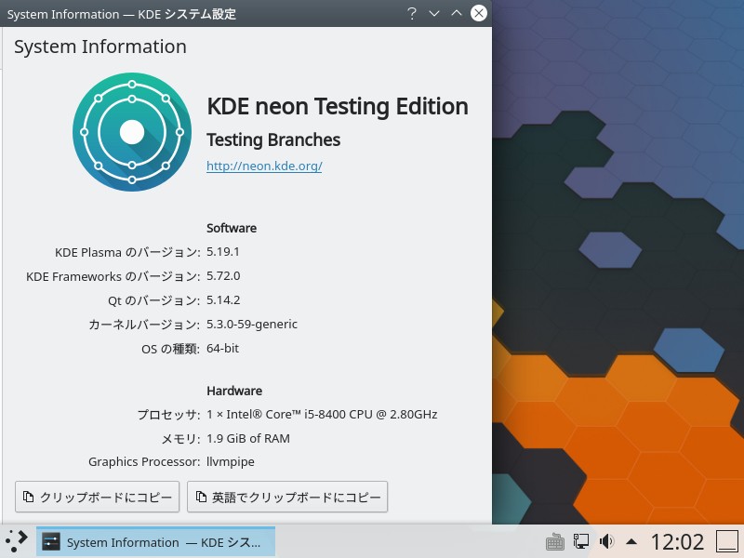Click the Software section heading

point(232,228)
